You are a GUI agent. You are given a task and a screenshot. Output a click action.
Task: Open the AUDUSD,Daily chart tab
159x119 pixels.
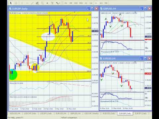point(109,113)
